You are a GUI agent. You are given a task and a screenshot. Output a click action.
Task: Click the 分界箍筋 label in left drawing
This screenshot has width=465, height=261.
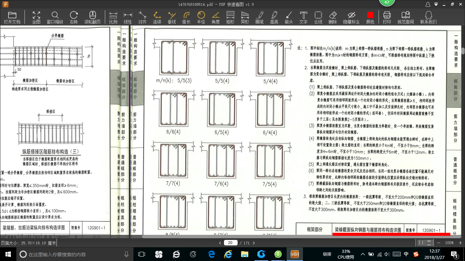[x=58, y=35]
